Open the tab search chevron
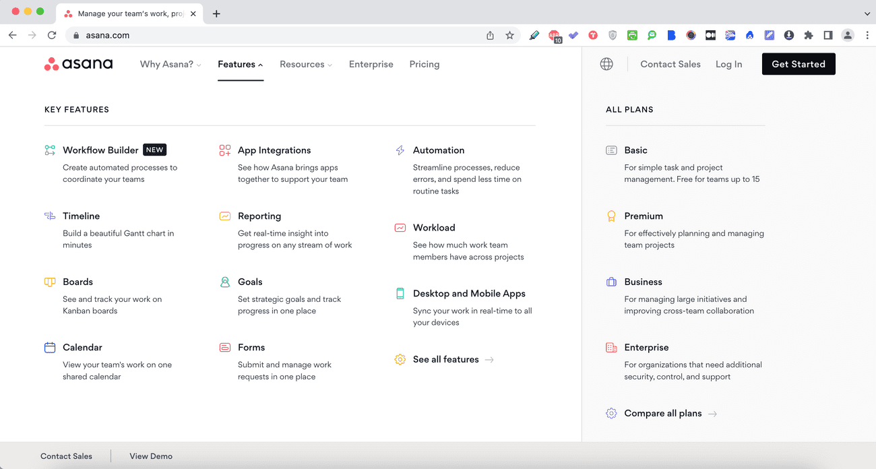The width and height of the screenshot is (876, 469). [x=867, y=13]
